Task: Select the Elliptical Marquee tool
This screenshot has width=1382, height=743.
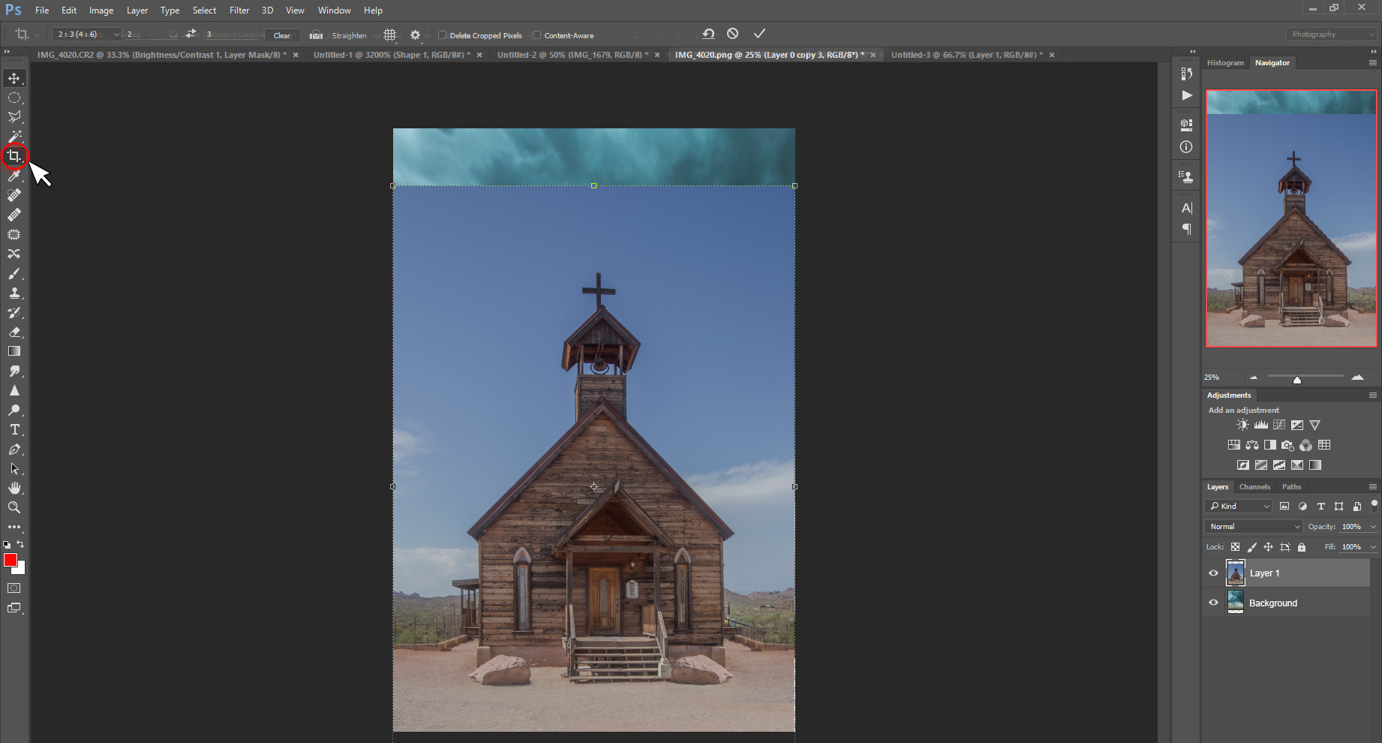Action: point(14,98)
